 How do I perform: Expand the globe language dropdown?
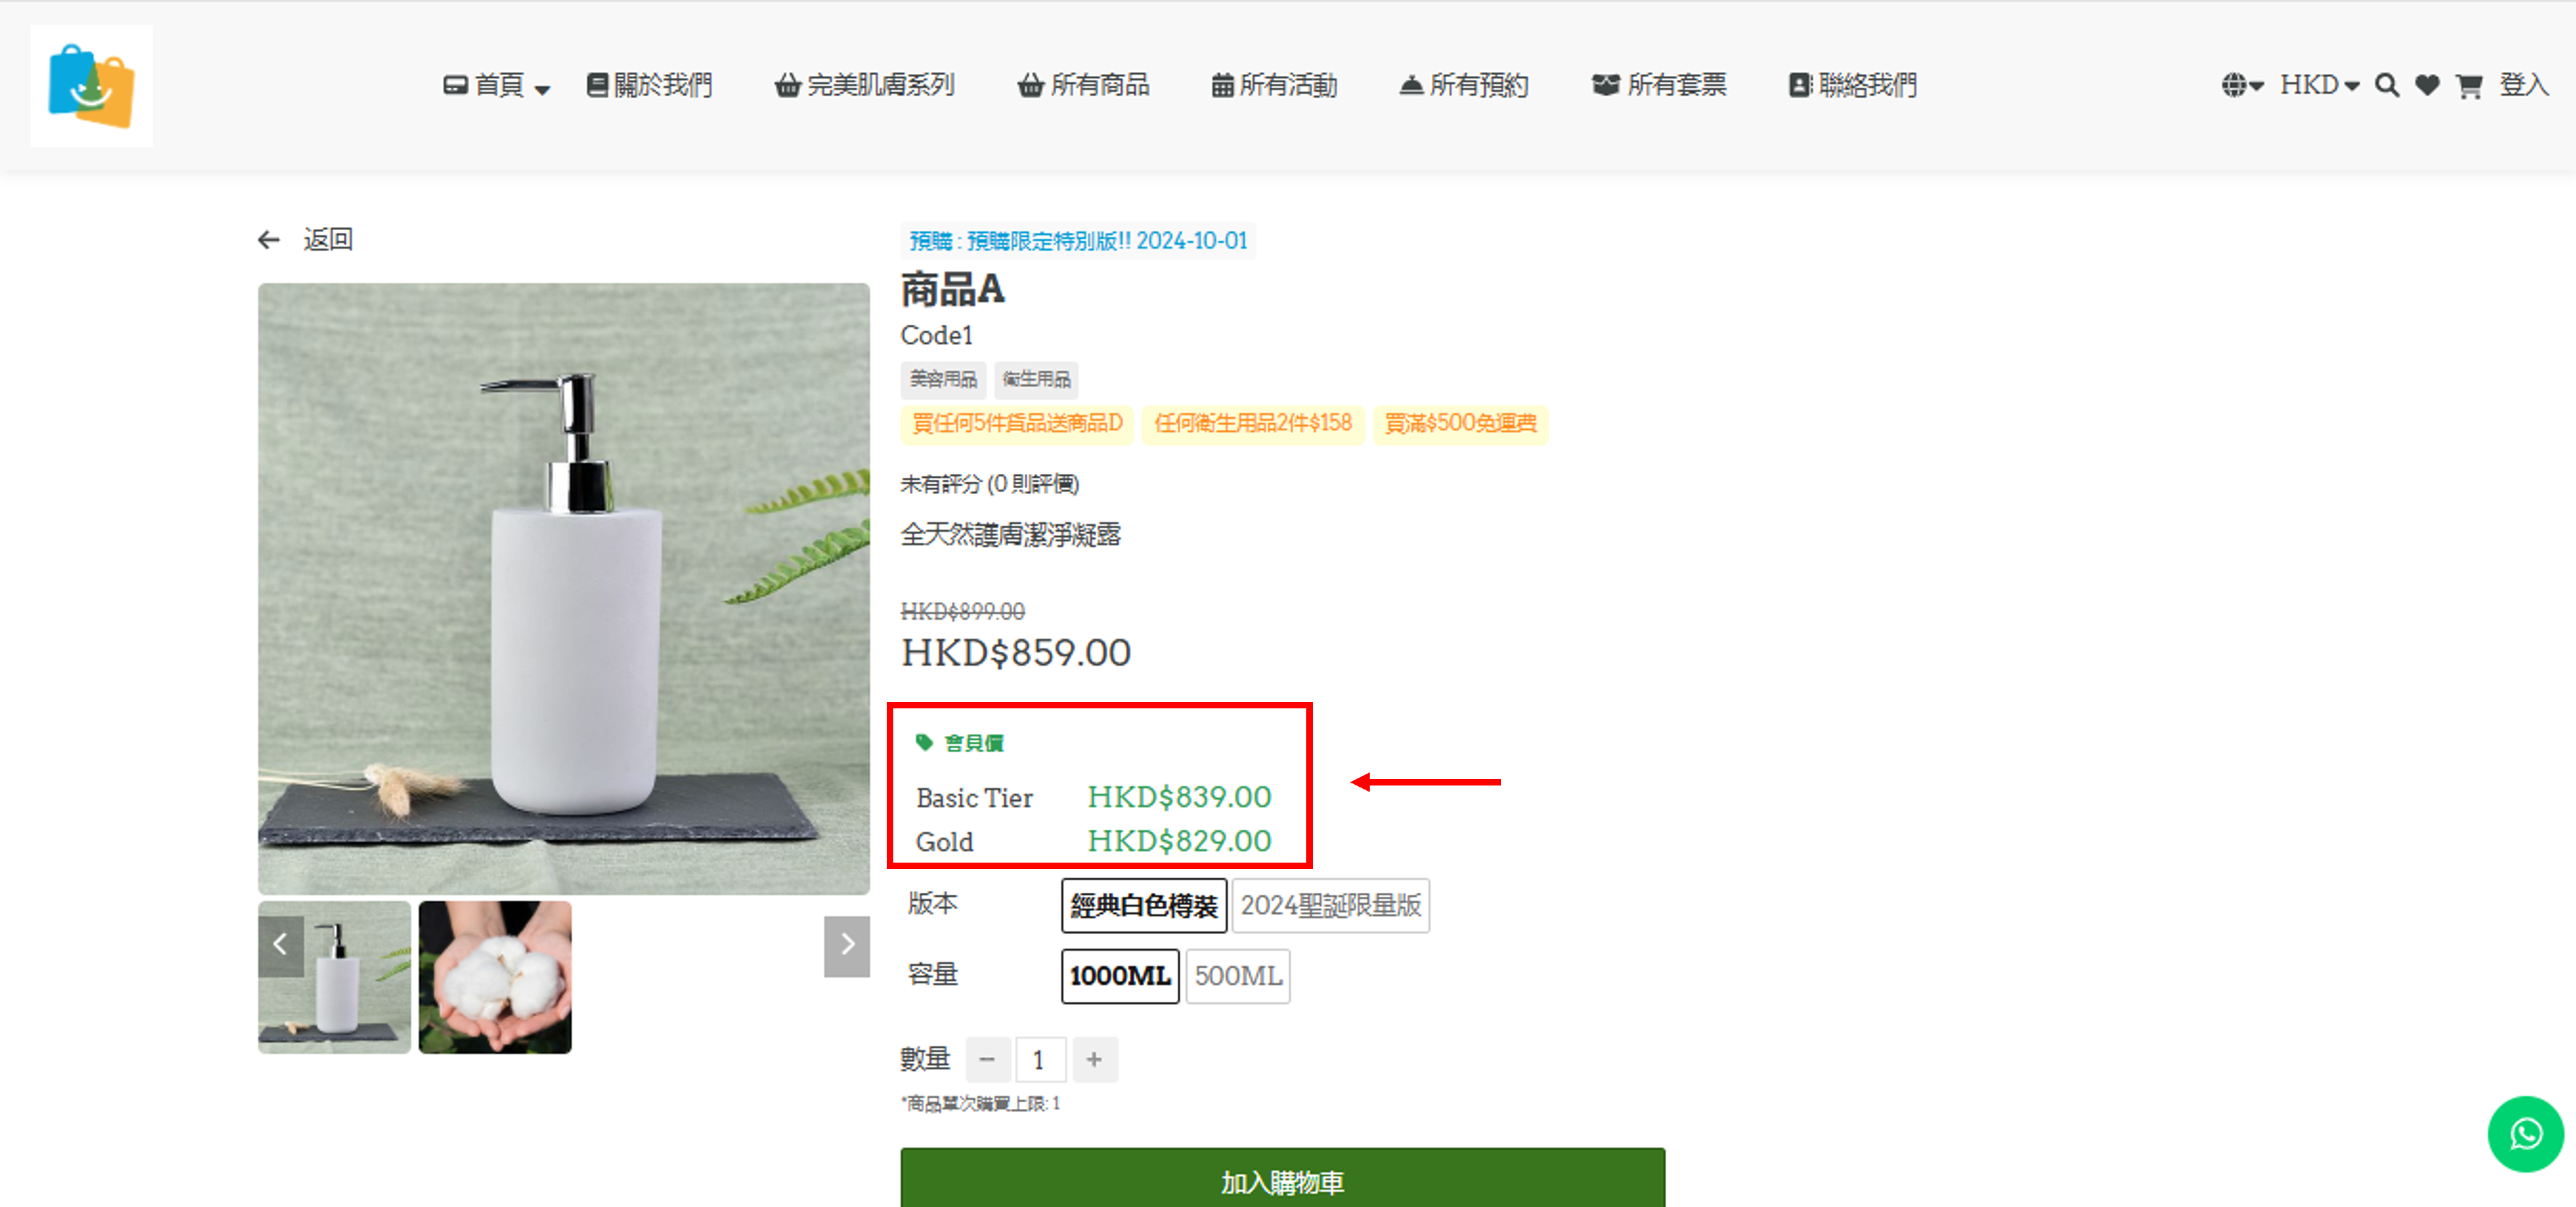(x=2242, y=86)
